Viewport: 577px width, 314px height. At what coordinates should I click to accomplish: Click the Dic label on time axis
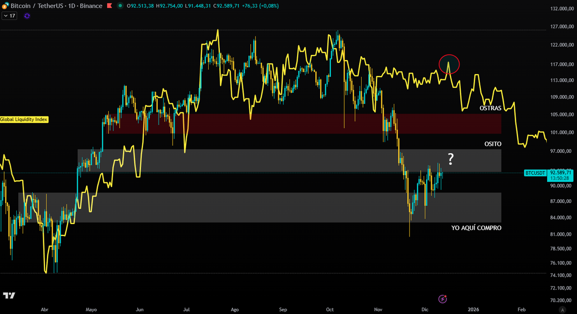pos(425,310)
